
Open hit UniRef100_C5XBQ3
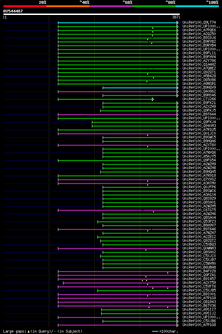coord(199,245)
